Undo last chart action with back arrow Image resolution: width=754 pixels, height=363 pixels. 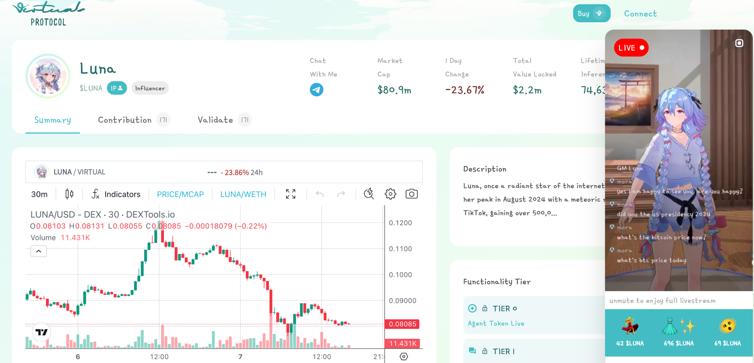319,194
